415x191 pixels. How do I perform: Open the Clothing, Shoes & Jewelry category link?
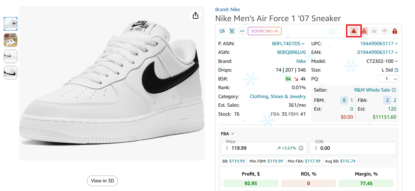(x=278, y=96)
